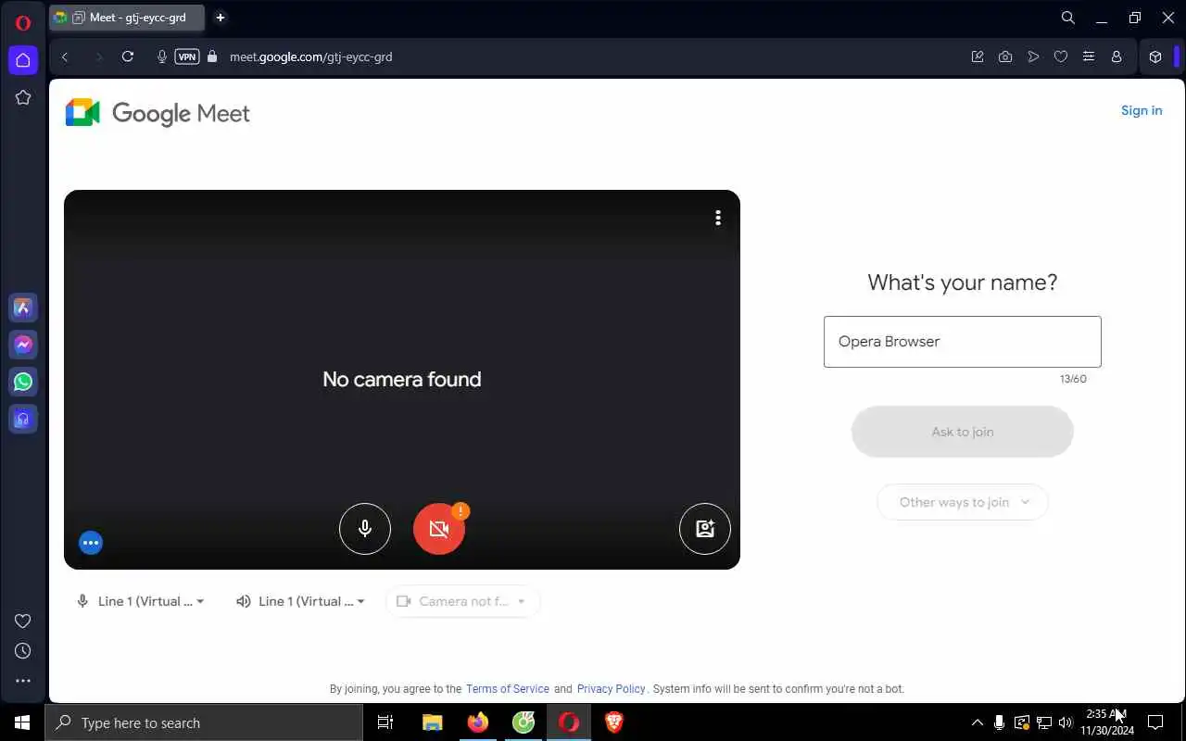Viewport: 1186px width, 741px height.
Task: Expand Other ways to join
Action: [x=963, y=502]
